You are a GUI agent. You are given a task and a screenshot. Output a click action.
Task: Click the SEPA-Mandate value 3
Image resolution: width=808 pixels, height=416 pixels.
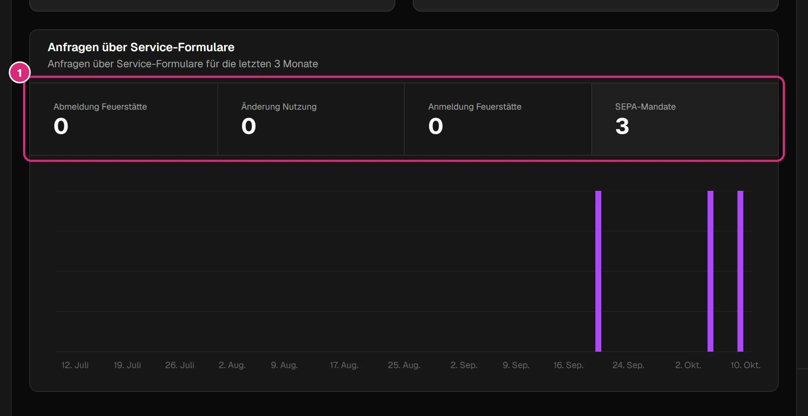click(622, 126)
